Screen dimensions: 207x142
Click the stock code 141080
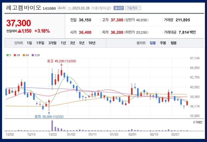pyautogui.click(x=49, y=9)
